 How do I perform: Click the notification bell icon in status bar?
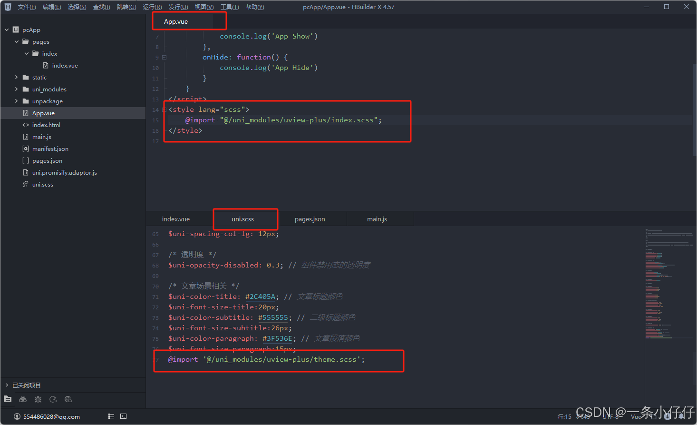click(682, 416)
